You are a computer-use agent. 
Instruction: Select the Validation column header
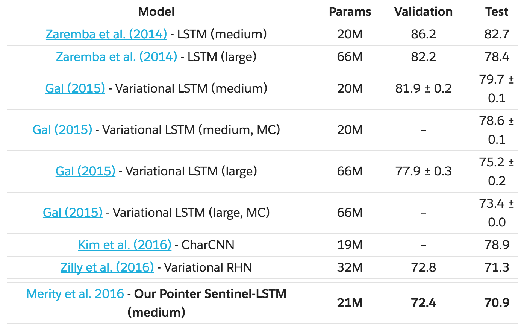[x=423, y=12]
